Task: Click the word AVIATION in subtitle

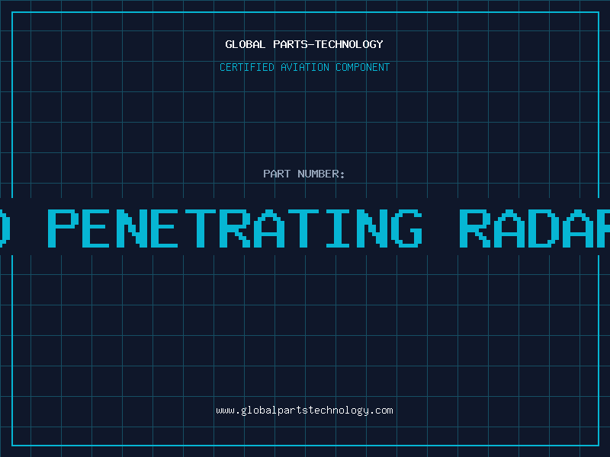Action: point(304,67)
